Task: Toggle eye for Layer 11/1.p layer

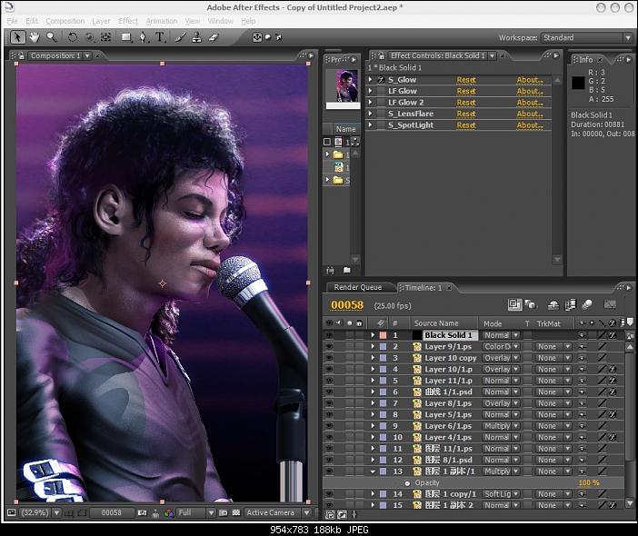Action: 329,381
